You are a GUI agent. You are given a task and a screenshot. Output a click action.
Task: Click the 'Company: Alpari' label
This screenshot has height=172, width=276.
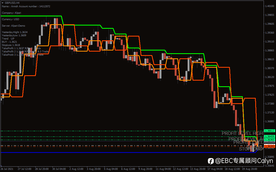click(x=11, y=13)
